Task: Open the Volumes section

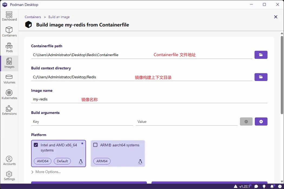Action: coord(9,79)
